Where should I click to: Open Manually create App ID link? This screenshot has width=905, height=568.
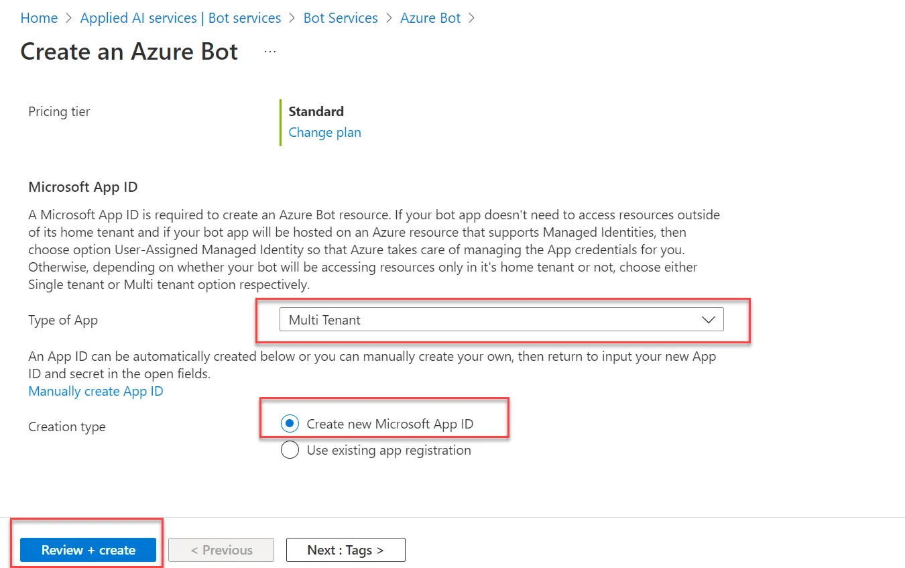(96, 391)
